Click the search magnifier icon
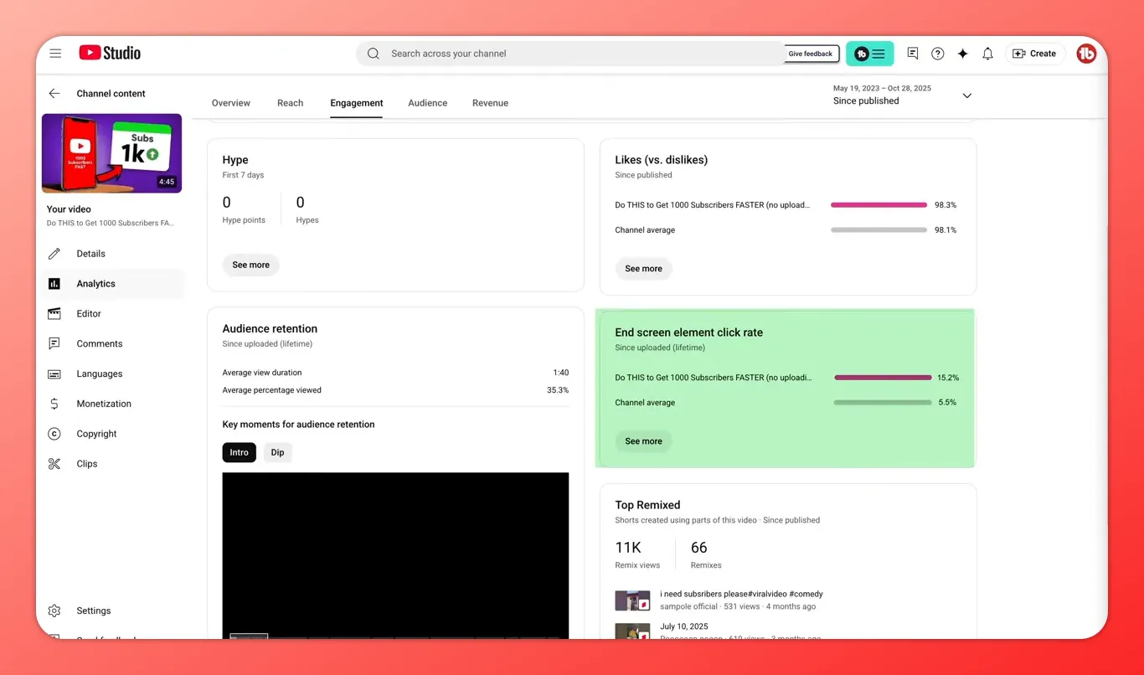Viewport: 1144px width, 675px height. 374,54
